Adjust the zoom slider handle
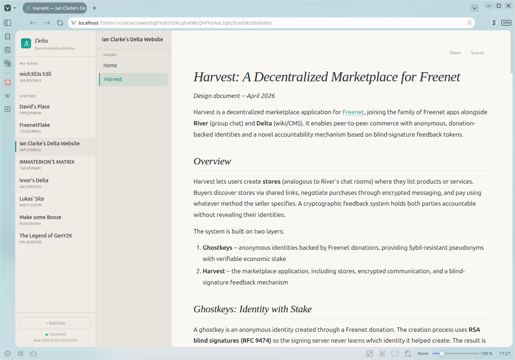This screenshot has height=360, width=515. click(x=442, y=353)
